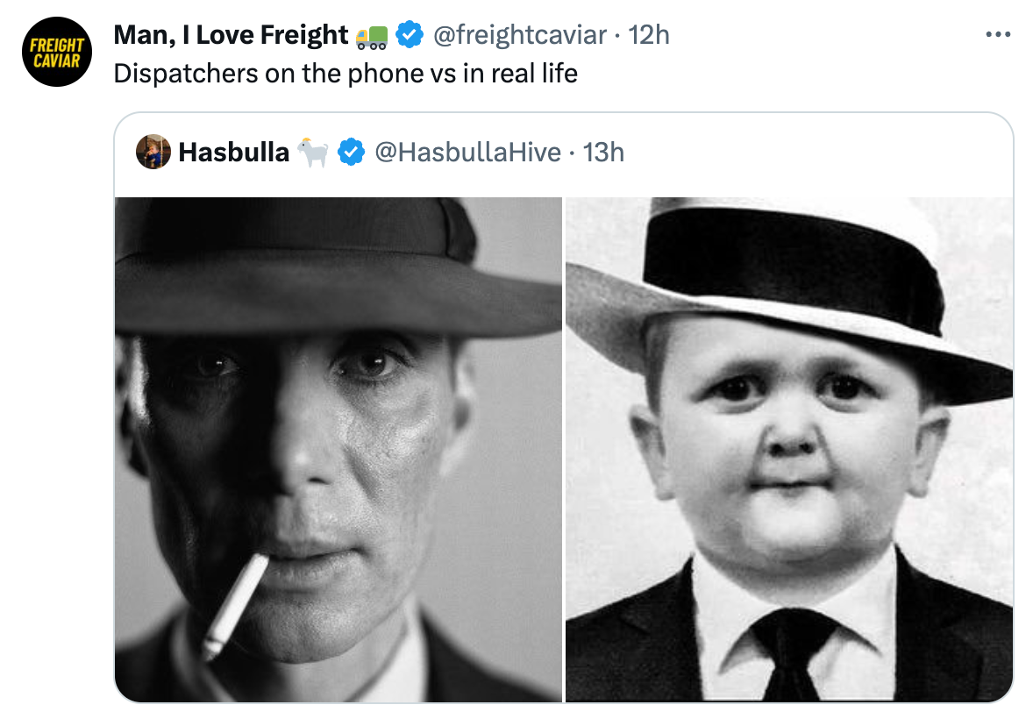1033x719 pixels.
Task: Visit the @freightcaviar handle
Action: pyautogui.click(x=519, y=35)
